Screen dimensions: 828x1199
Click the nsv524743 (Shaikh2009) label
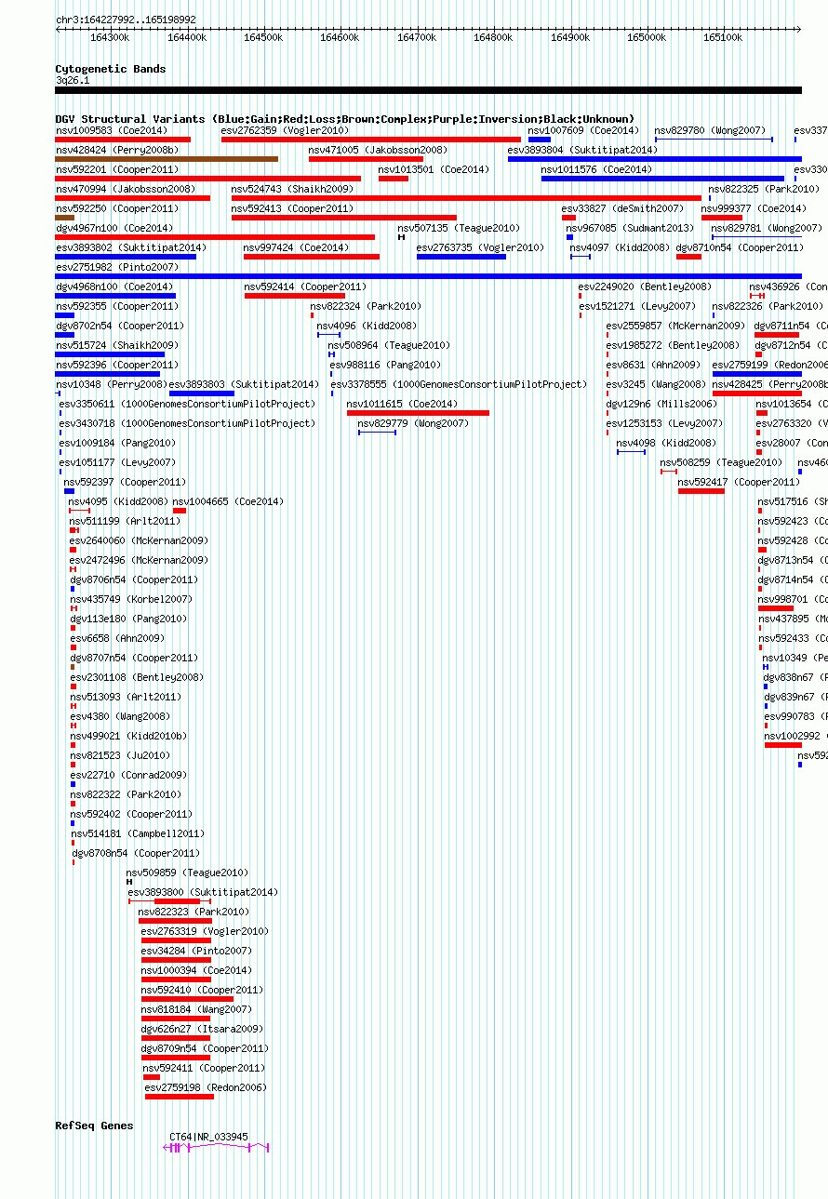coord(292,189)
